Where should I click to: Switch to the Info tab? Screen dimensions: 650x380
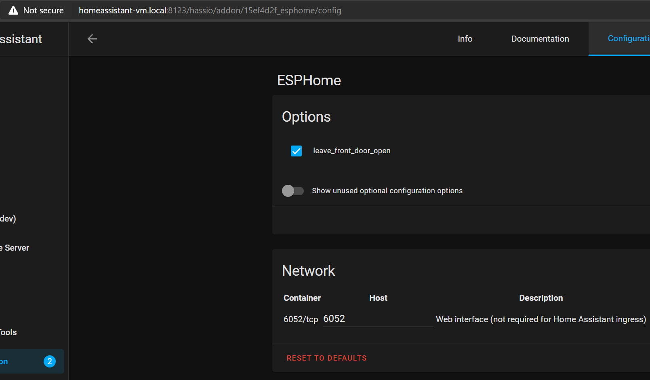click(x=465, y=39)
